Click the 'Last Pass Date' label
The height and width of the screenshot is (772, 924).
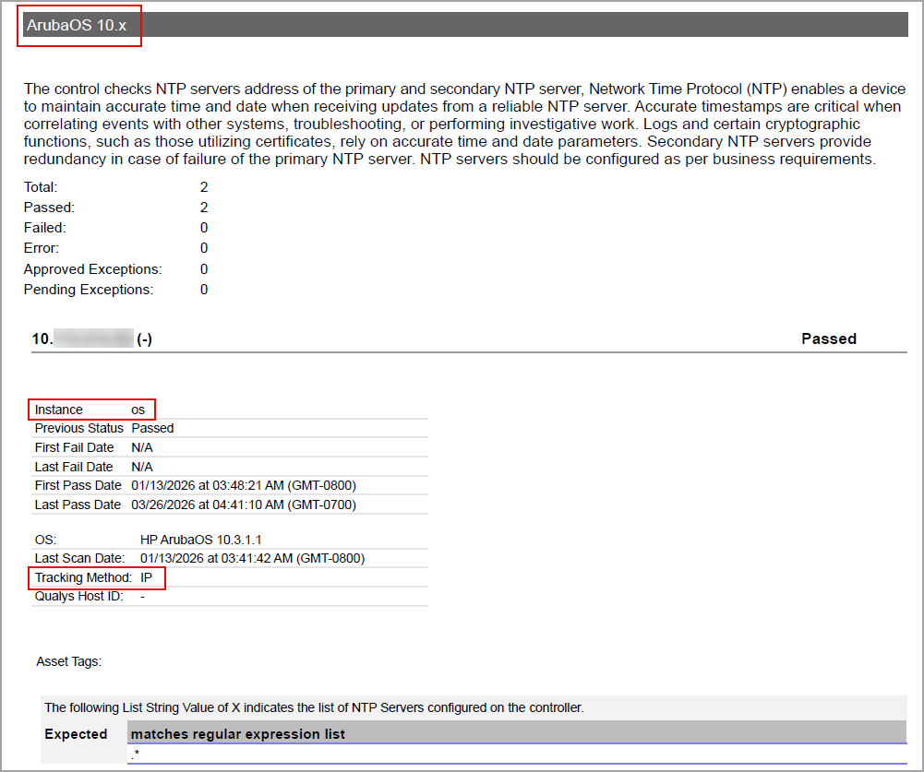point(78,505)
